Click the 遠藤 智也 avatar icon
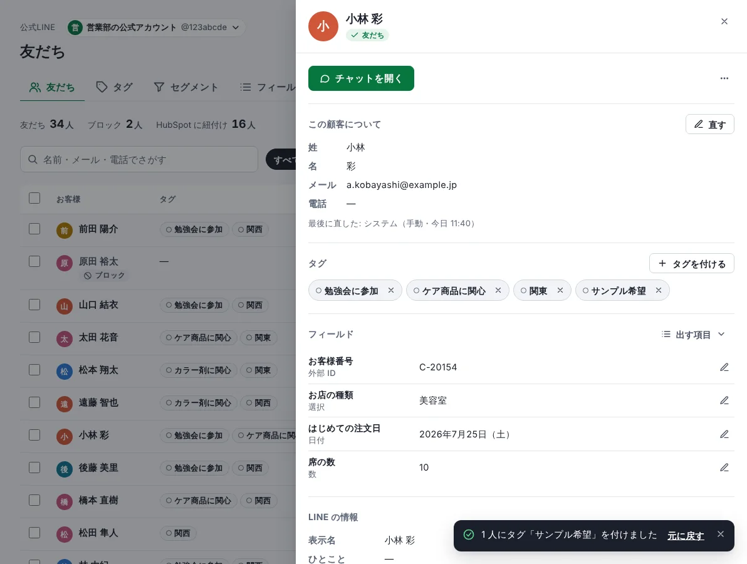This screenshot has height=564, width=747. 65,404
